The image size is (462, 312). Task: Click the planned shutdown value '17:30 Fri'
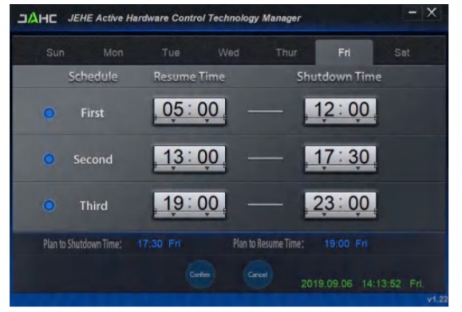coord(159,243)
